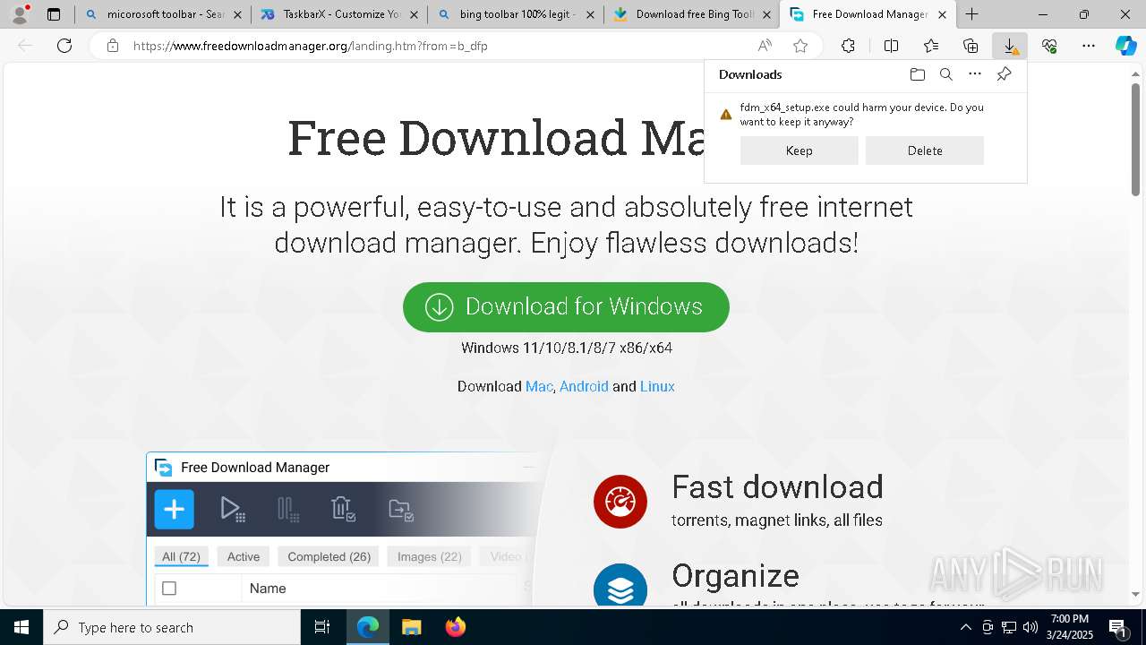Click the delete download trash icon in the FDM screenshot
Screen dimensions: 1146x645
click(x=343, y=510)
